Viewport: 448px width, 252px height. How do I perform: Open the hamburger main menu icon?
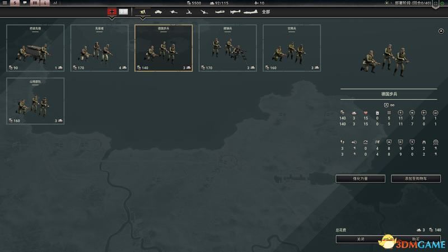click(5, 3)
